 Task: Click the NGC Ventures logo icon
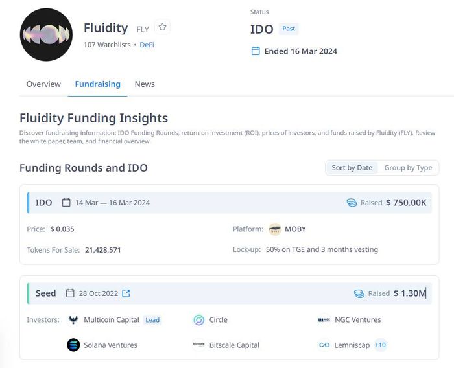[x=324, y=319]
